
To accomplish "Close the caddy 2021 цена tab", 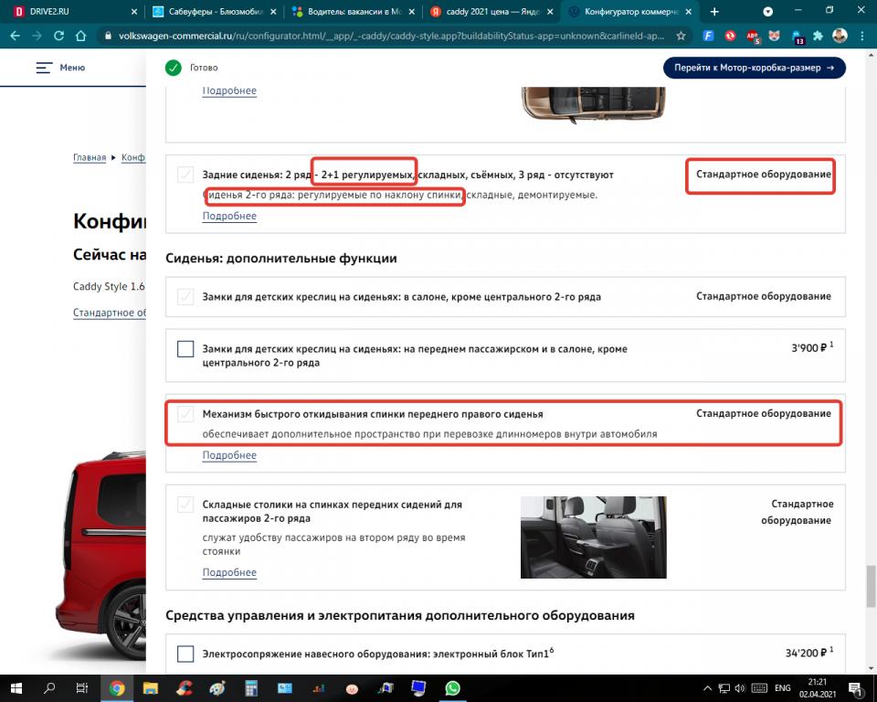I will pos(550,12).
